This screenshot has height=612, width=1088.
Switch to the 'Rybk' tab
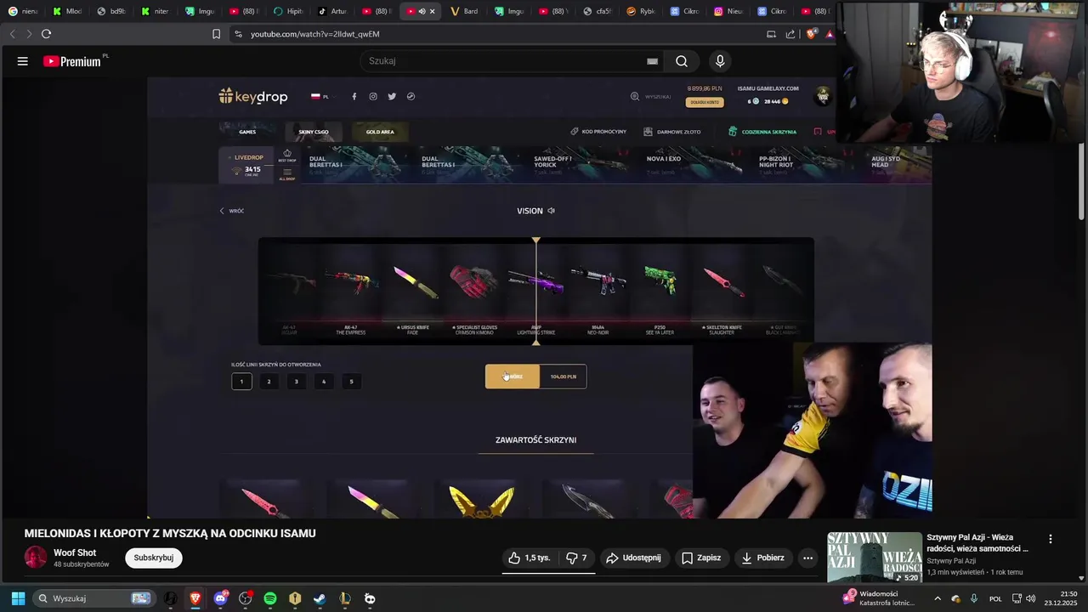(642, 11)
